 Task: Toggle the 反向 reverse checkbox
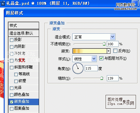coord(115,51)
